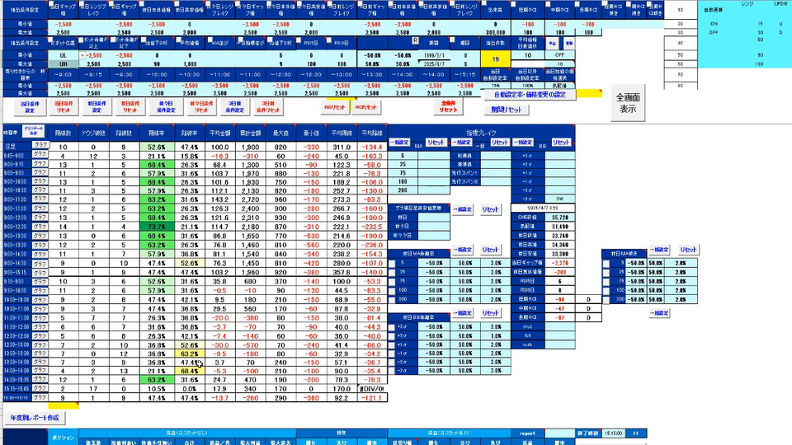
Task: Click the 3日前条件リセット button
Action: [267, 107]
